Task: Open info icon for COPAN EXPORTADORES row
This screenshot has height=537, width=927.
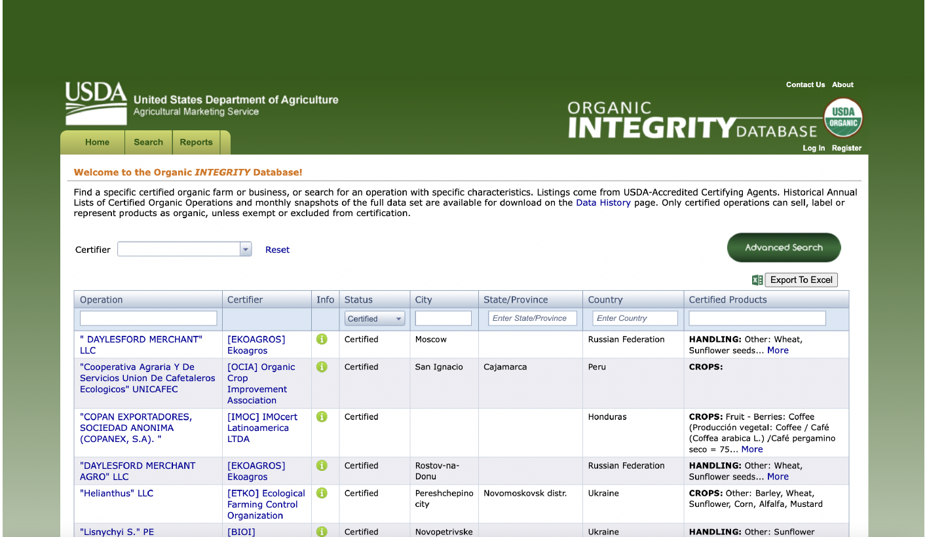Action: [x=322, y=417]
